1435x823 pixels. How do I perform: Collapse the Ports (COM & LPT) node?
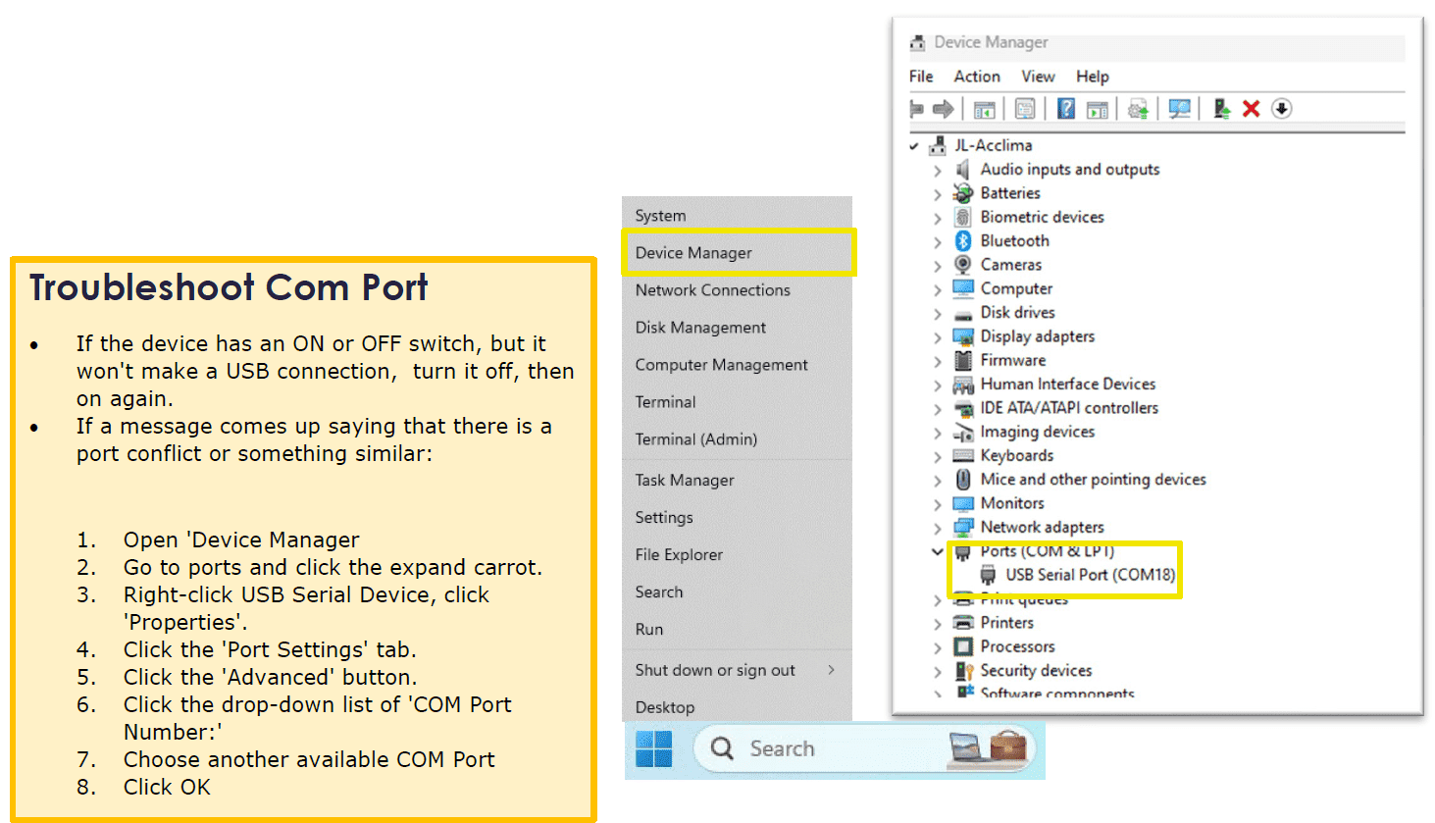938,551
